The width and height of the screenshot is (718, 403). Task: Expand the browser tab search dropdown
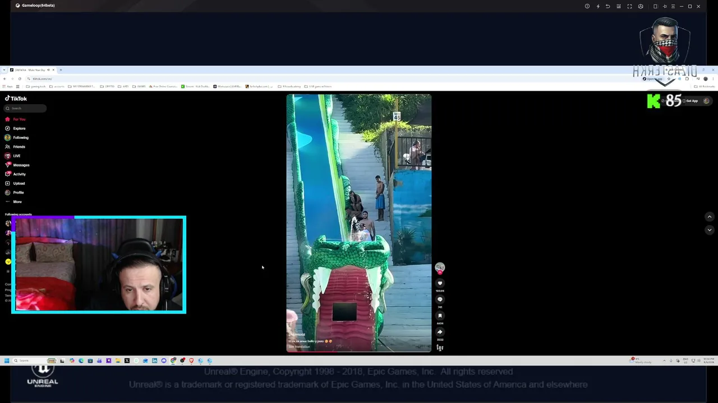point(4,70)
